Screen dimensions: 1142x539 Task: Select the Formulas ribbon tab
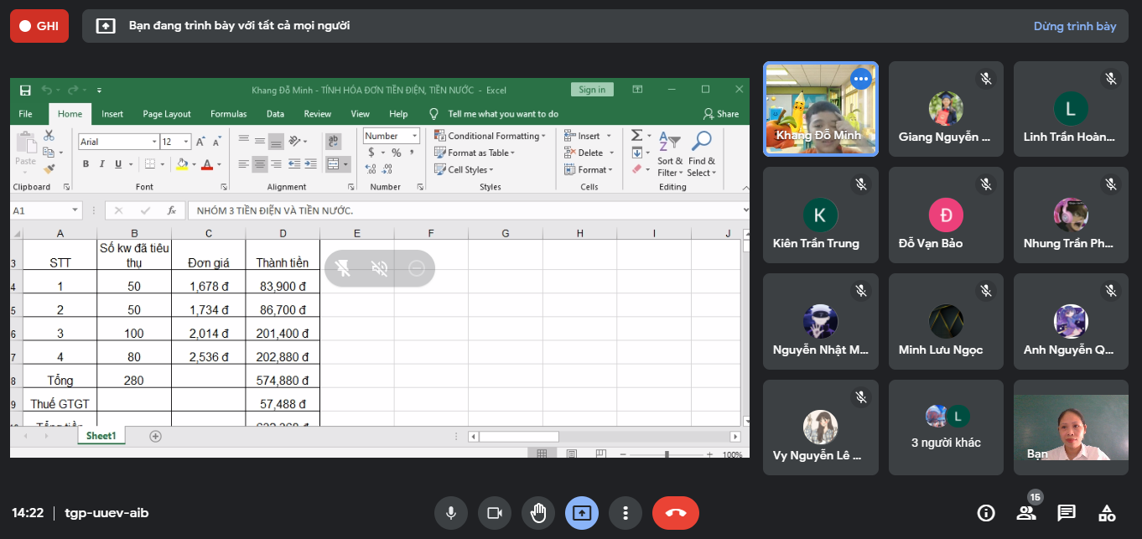(228, 114)
